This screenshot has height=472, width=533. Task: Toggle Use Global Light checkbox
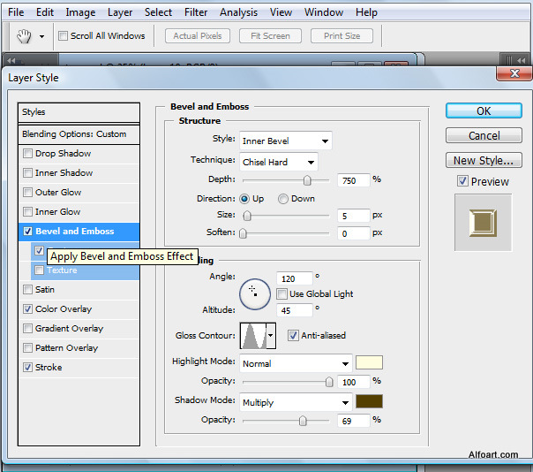click(x=282, y=293)
